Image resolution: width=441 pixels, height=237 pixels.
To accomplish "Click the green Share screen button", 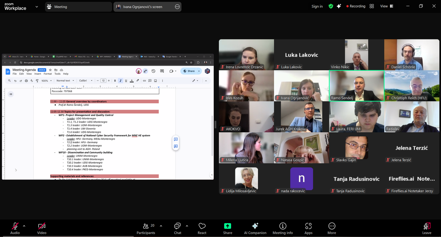I will coord(227,228).
